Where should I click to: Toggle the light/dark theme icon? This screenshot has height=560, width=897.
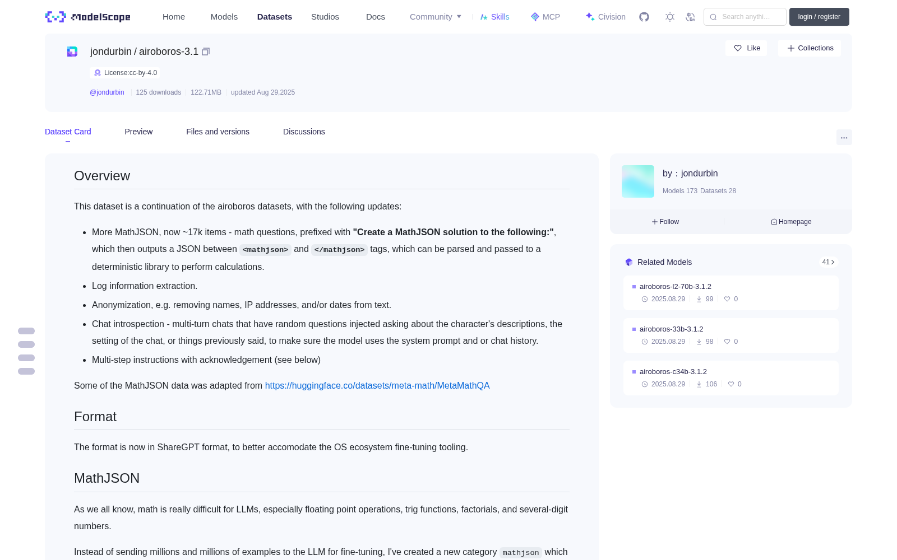670,17
